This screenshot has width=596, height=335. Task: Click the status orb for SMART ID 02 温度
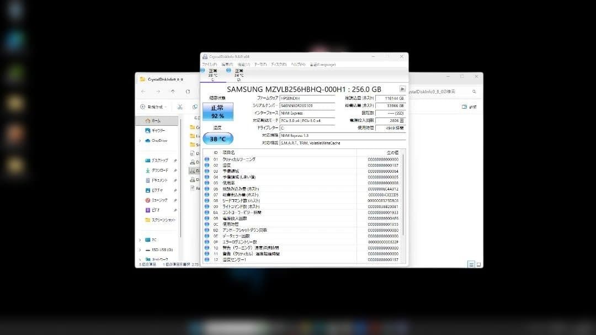click(x=207, y=166)
